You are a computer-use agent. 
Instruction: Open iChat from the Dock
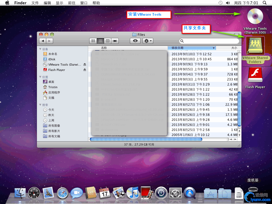[x=76, y=193]
